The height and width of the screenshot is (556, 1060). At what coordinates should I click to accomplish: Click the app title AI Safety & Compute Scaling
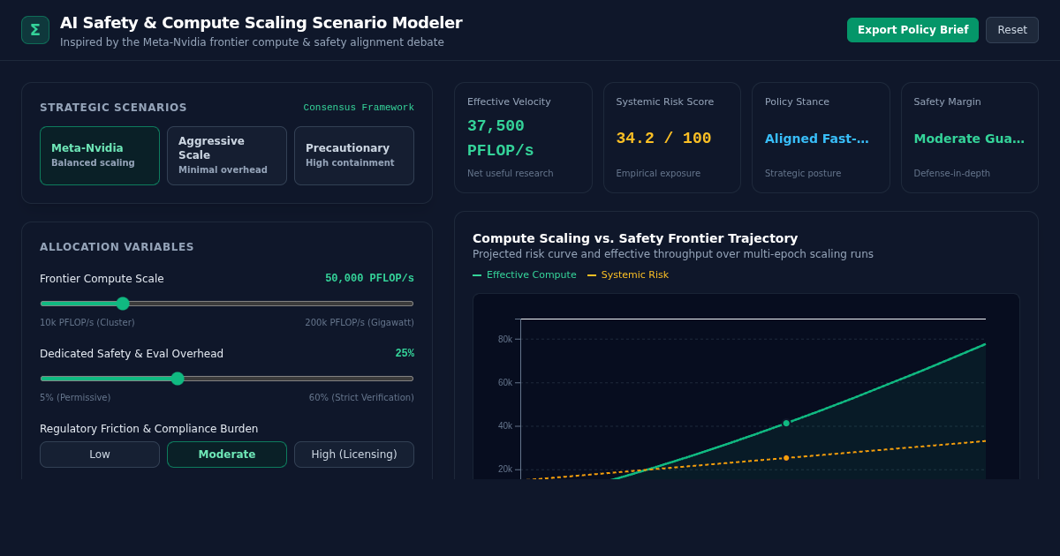261,23
